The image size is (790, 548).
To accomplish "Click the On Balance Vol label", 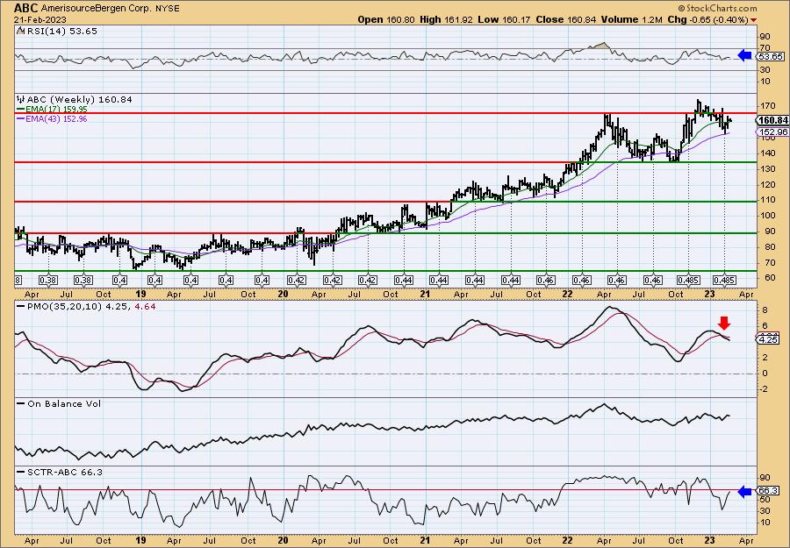I will coord(64,403).
